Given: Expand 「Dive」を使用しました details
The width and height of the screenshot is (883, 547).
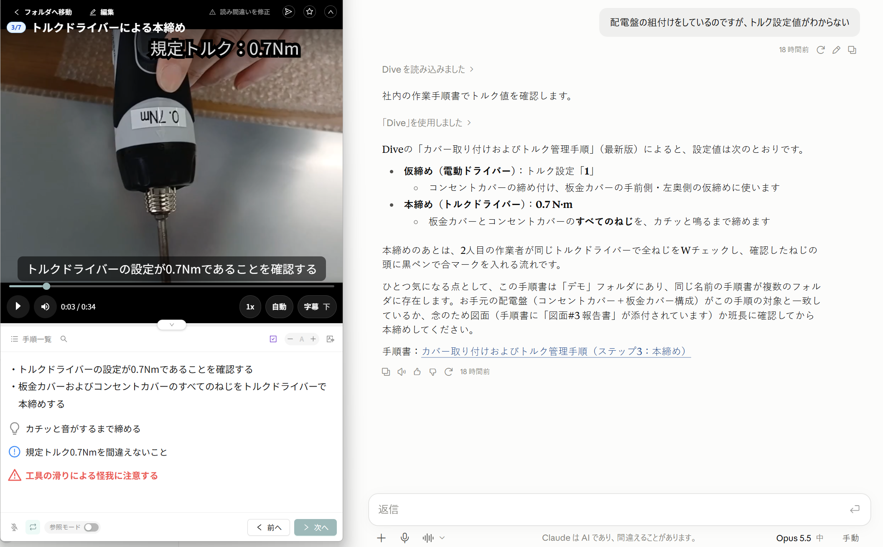Looking at the screenshot, I should click(x=426, y=123).
